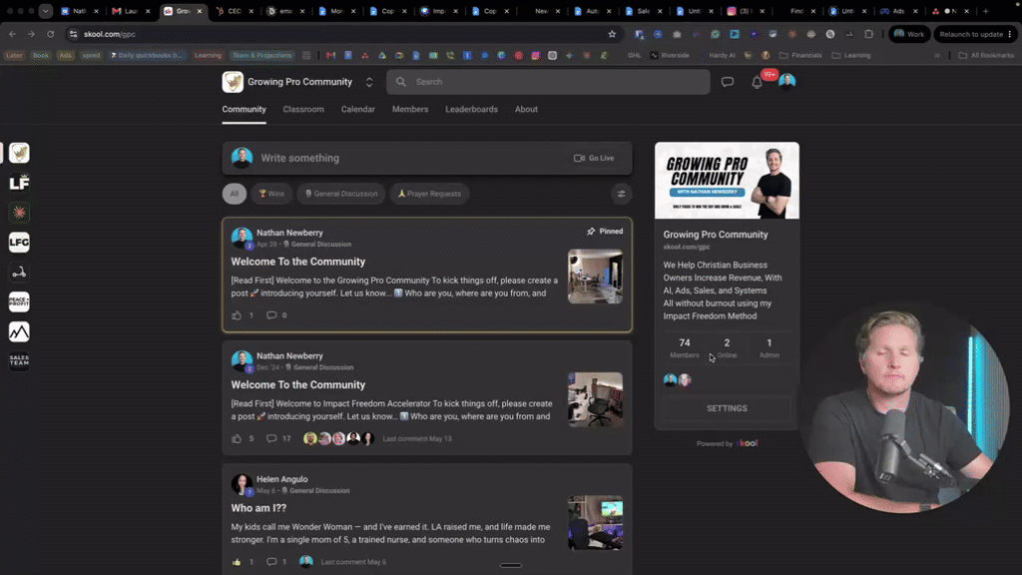Switch to the Sales Team group
Viewport: 1022px width, 575px height.
point(20,361)
